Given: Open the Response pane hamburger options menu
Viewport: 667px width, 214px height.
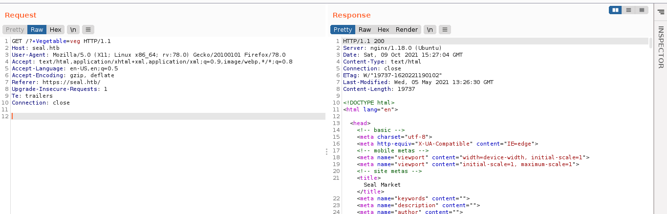Looking at the screenshot, I should point(444,30).
